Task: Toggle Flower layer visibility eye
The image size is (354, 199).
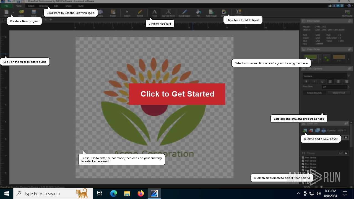Action: tap(340, 153)
